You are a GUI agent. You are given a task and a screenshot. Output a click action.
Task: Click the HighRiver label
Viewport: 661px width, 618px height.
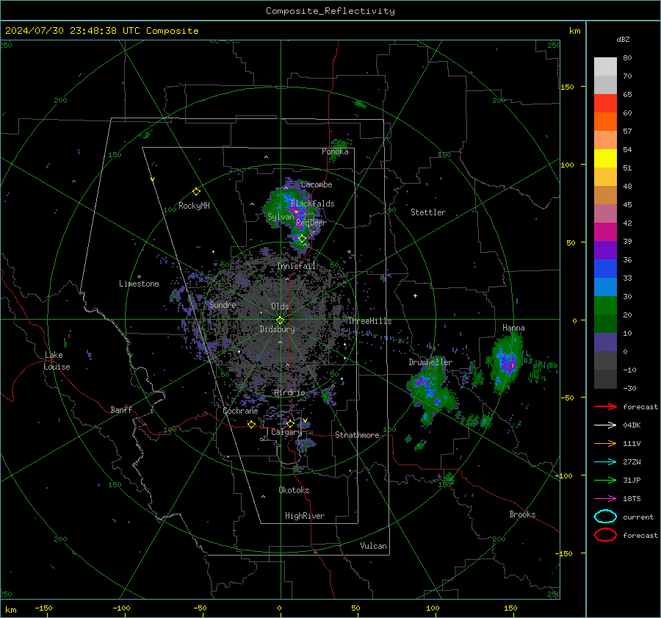pos(304,516)
